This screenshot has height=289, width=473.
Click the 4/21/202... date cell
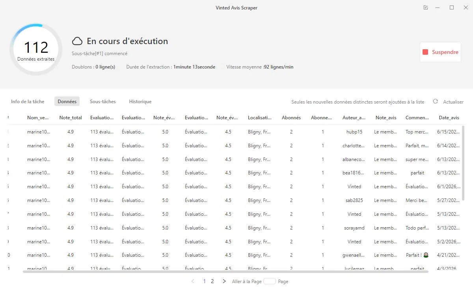point(449,255)
